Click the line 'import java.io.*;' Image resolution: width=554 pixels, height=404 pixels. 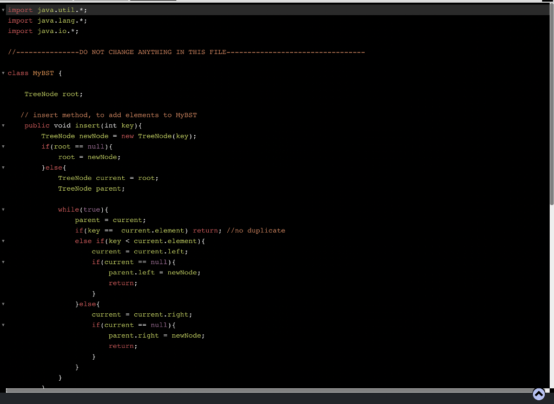tap(43, 31)
